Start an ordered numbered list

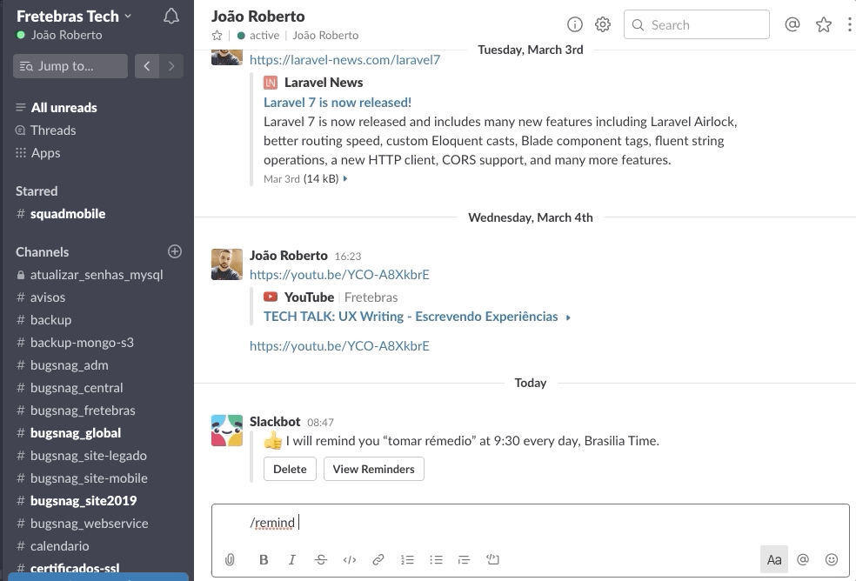click(x=407, y=560)
